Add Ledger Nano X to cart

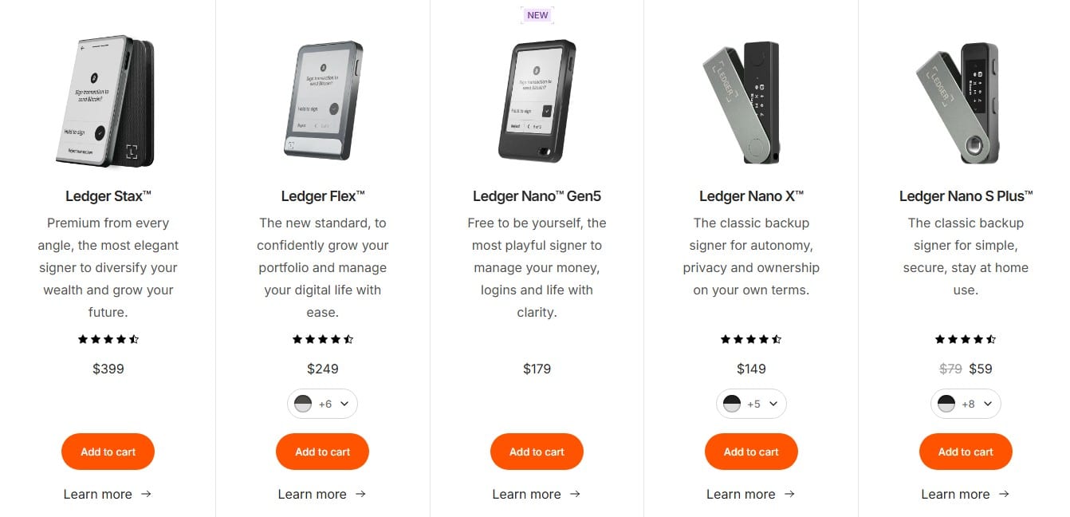point(751,452)
